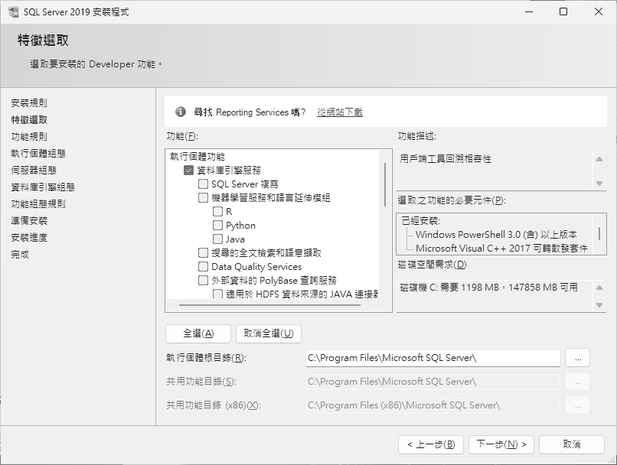Check the SQL Server 複寫 checkbox

pyautogui.click(x=203, y=184)
